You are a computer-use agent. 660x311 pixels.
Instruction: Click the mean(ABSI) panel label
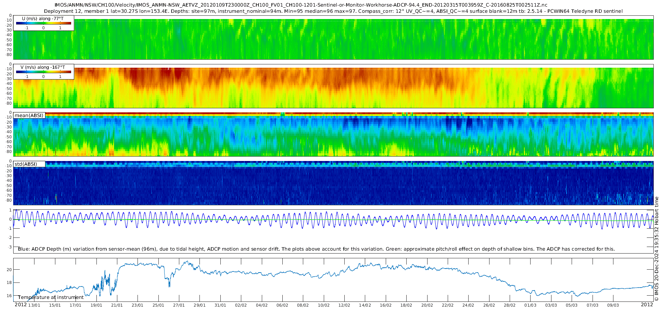29,115
